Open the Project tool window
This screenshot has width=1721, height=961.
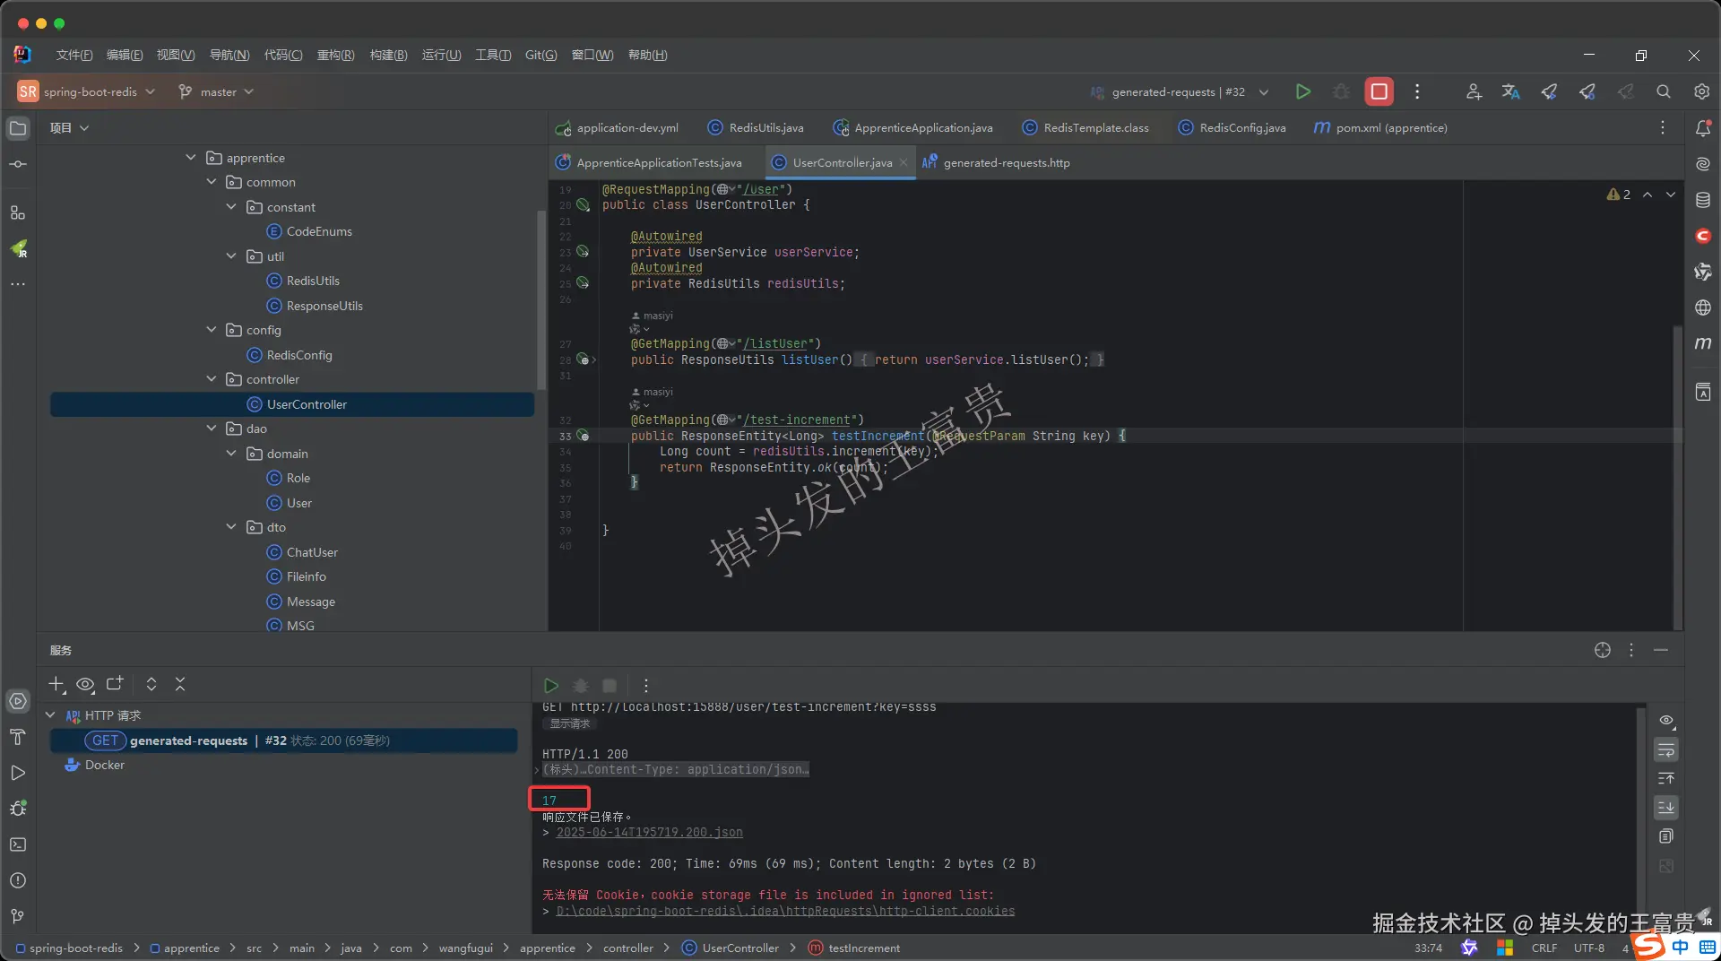point(18,128)
